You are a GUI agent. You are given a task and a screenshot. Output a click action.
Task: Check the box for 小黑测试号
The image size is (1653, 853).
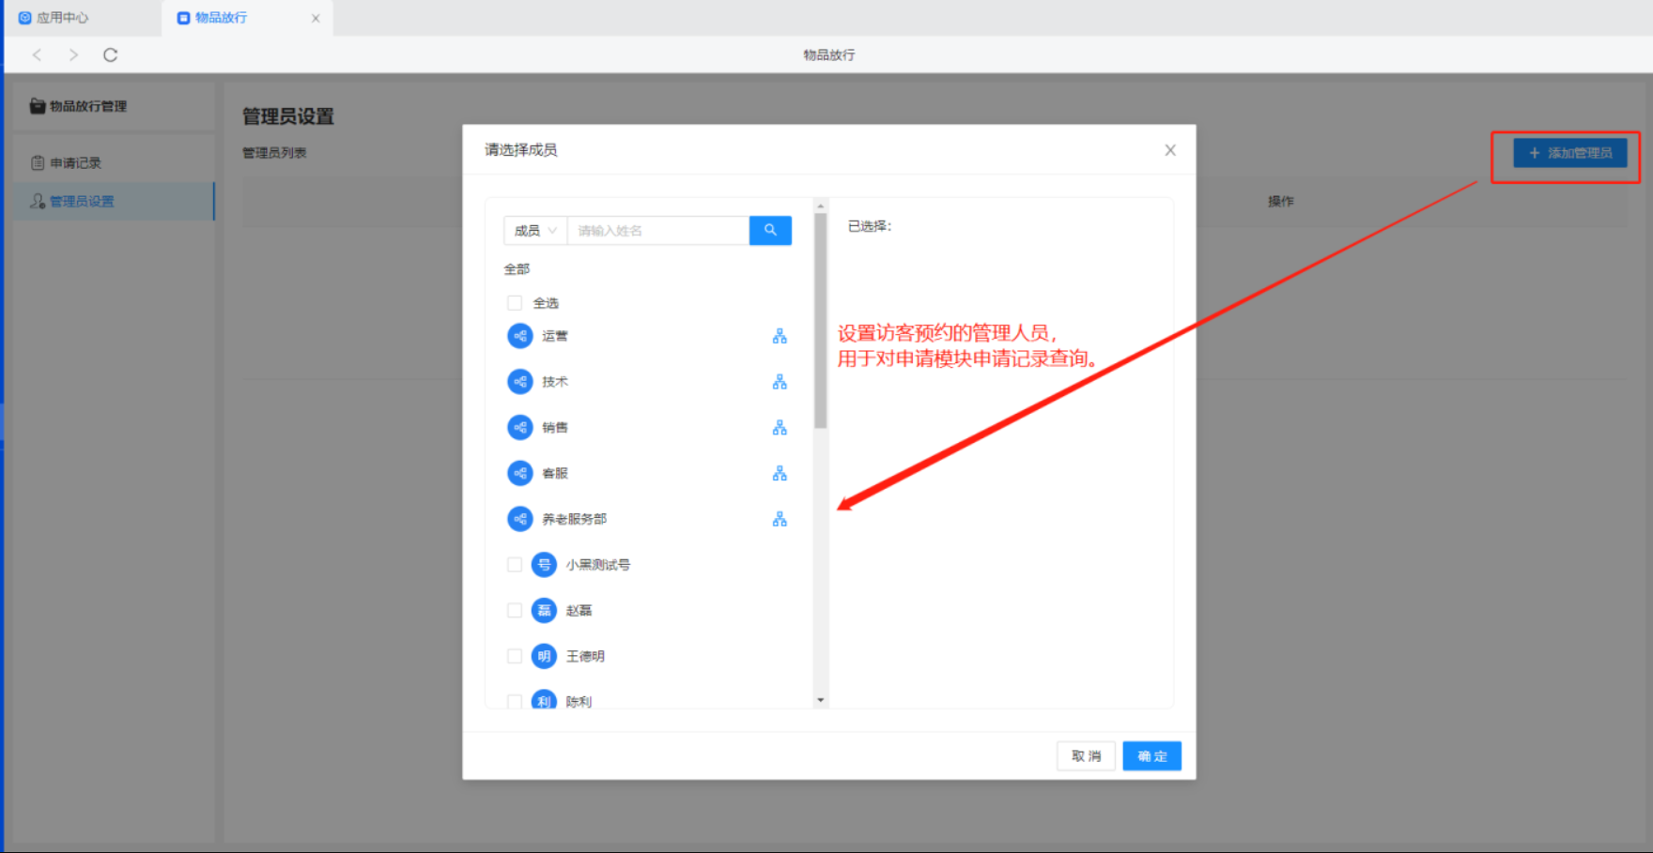coord(515,565)
